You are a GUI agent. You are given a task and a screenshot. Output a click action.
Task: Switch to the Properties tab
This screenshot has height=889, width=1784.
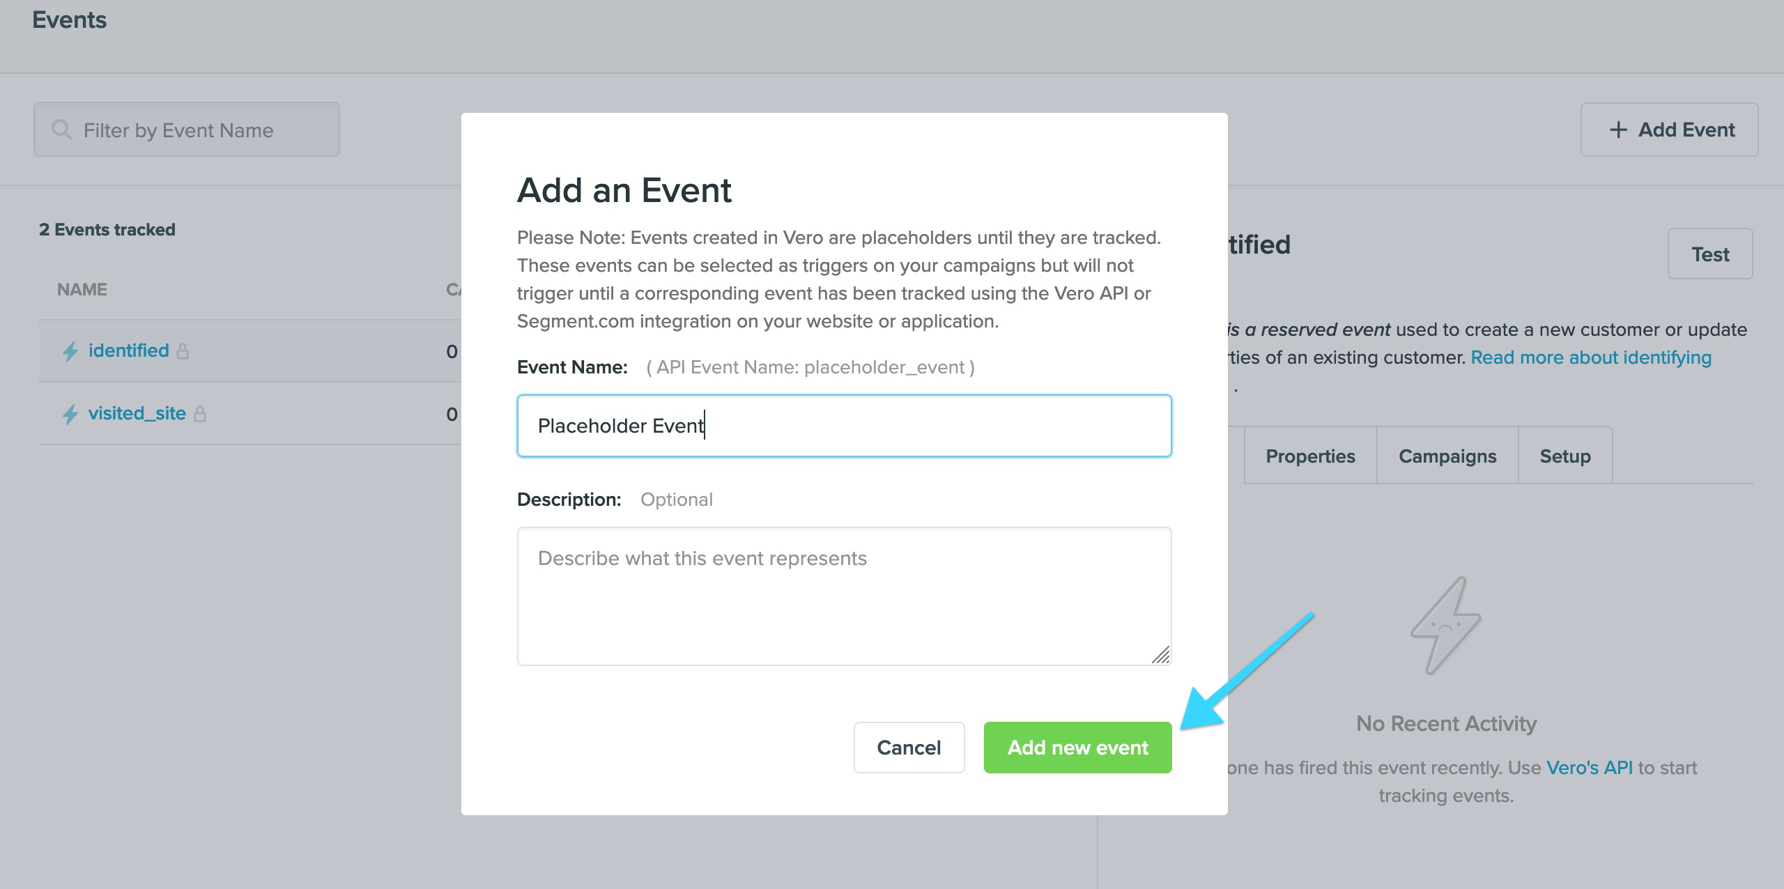(x=1309, y=456)
